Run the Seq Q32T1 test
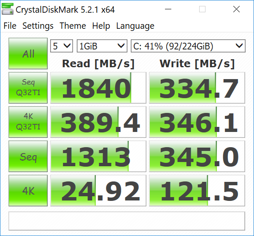Screen dimensions: 254x236 (28, 88)
